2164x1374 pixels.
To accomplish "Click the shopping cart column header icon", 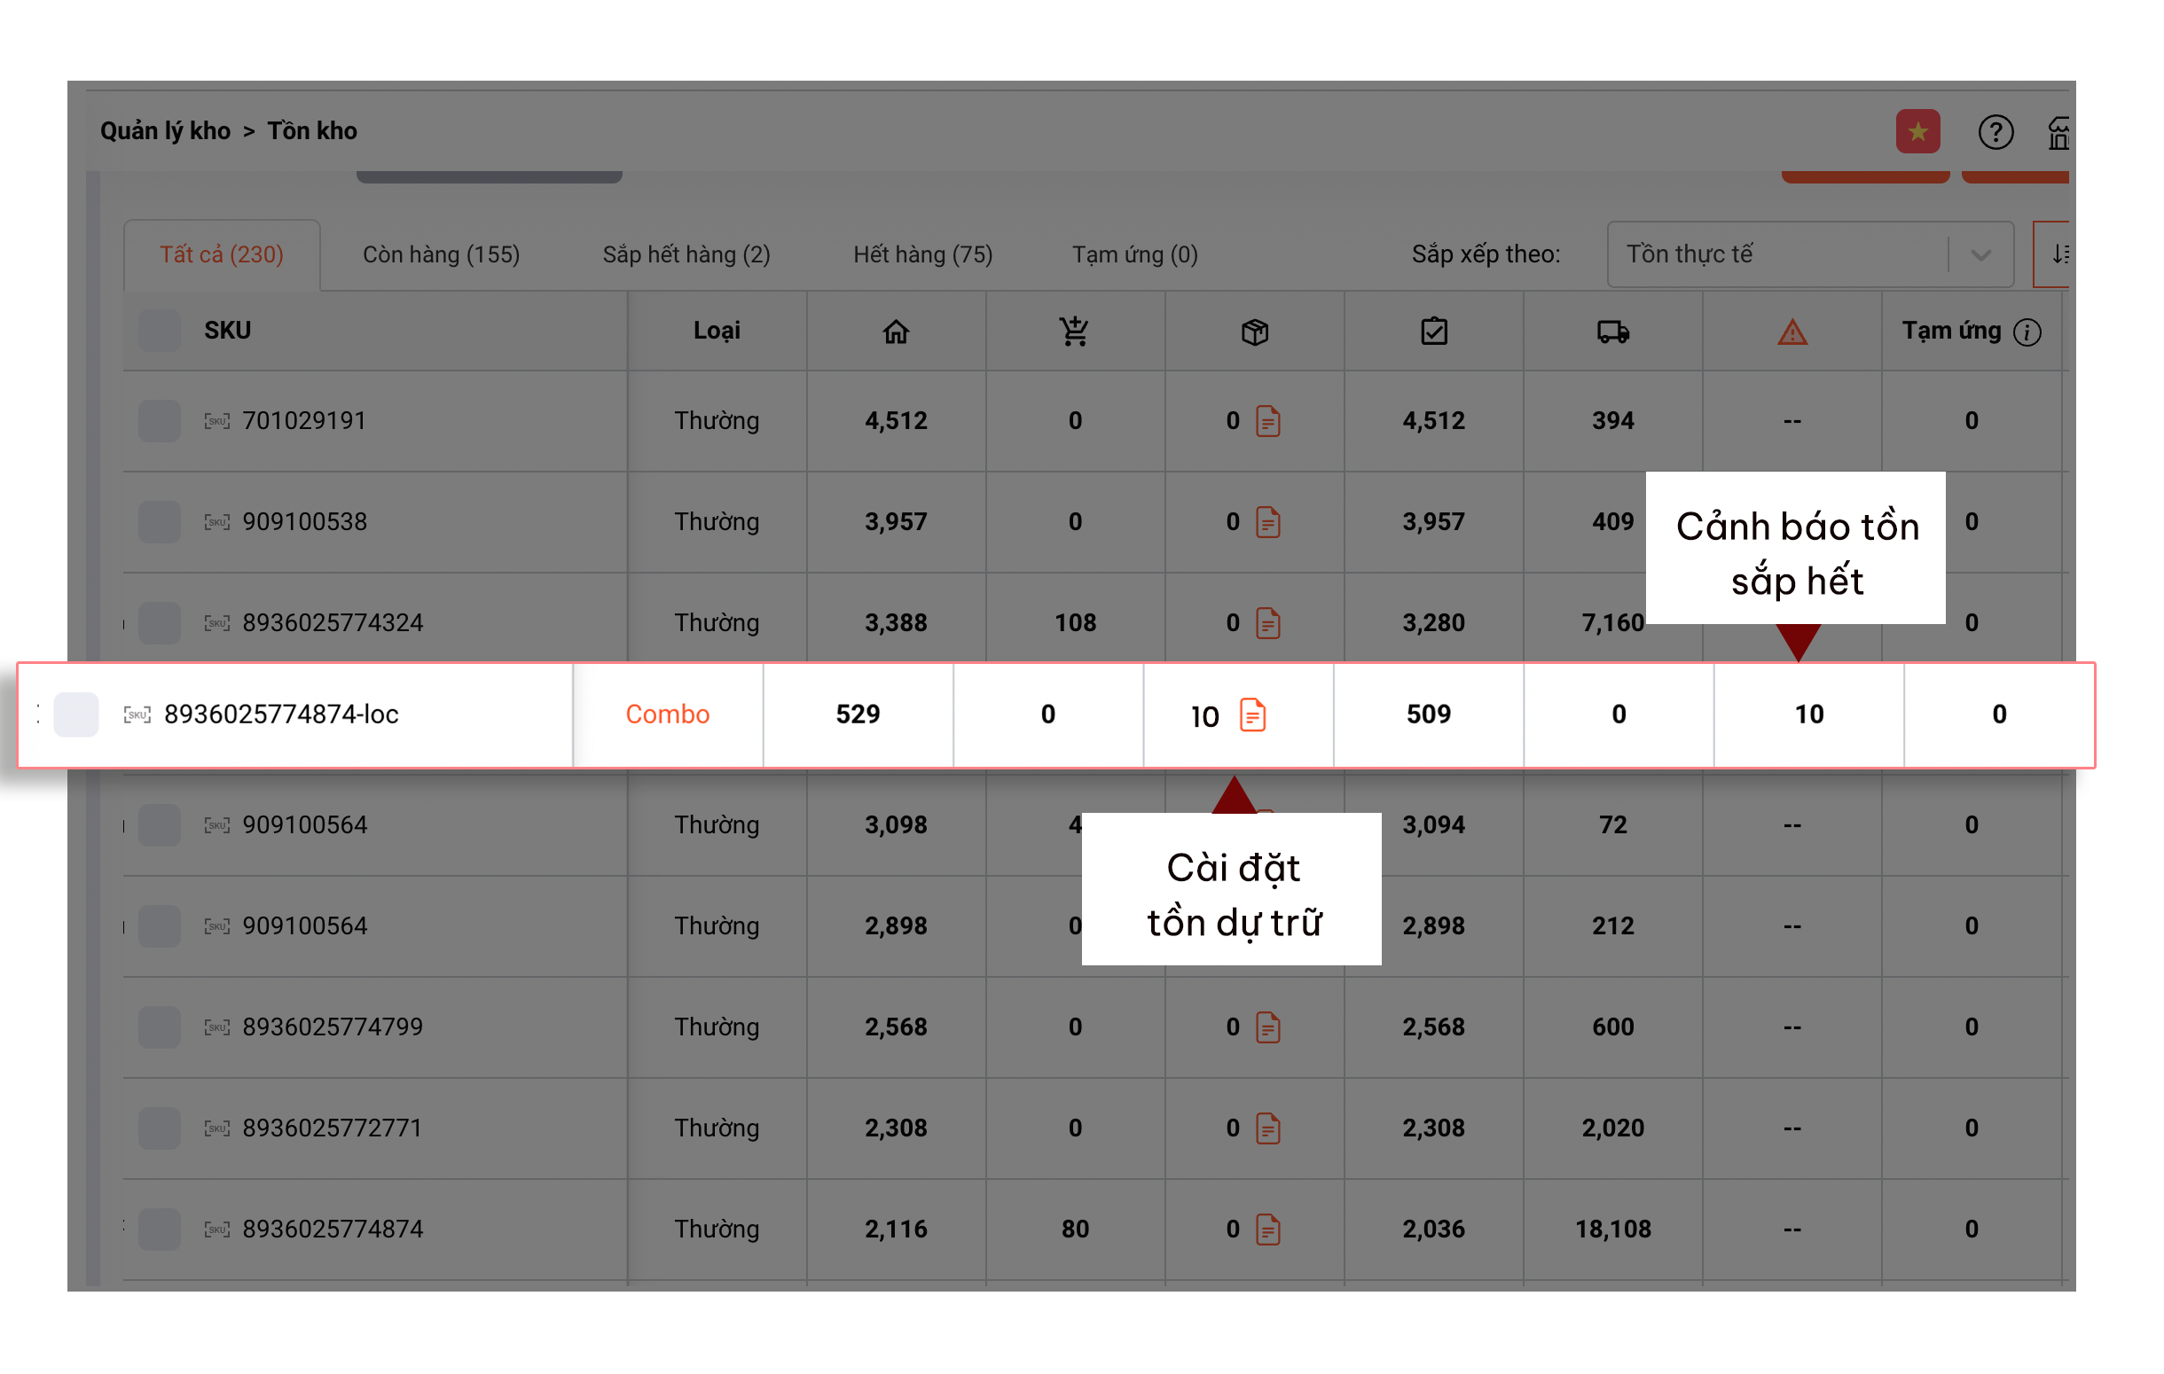I will [x=1074, y=332].
